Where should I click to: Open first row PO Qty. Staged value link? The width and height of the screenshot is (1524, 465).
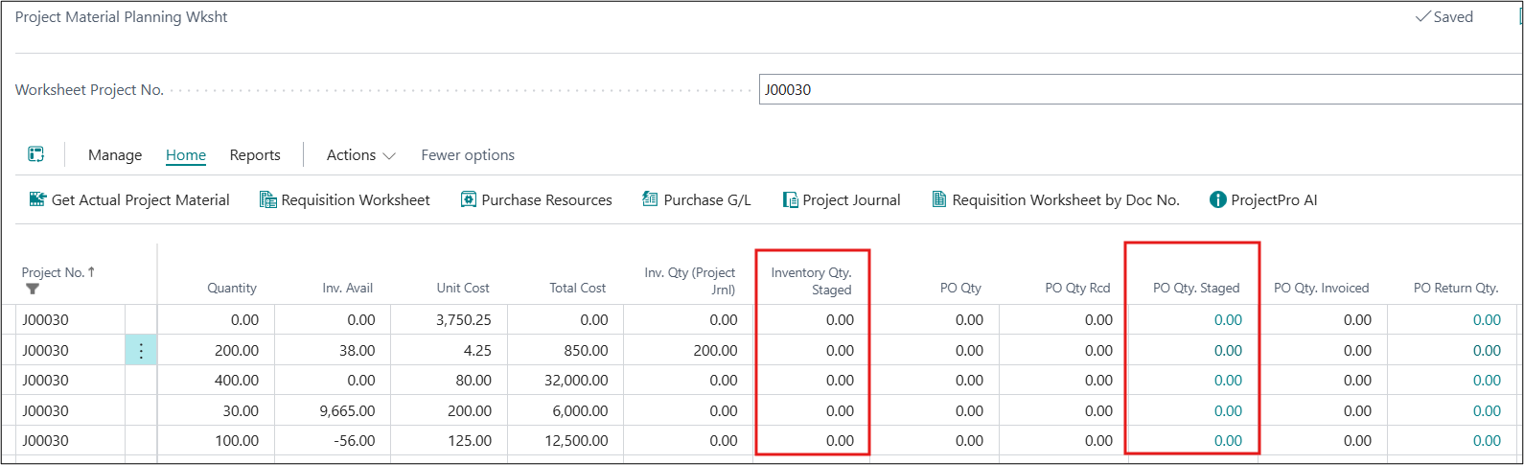click(x=1228, y=320)
